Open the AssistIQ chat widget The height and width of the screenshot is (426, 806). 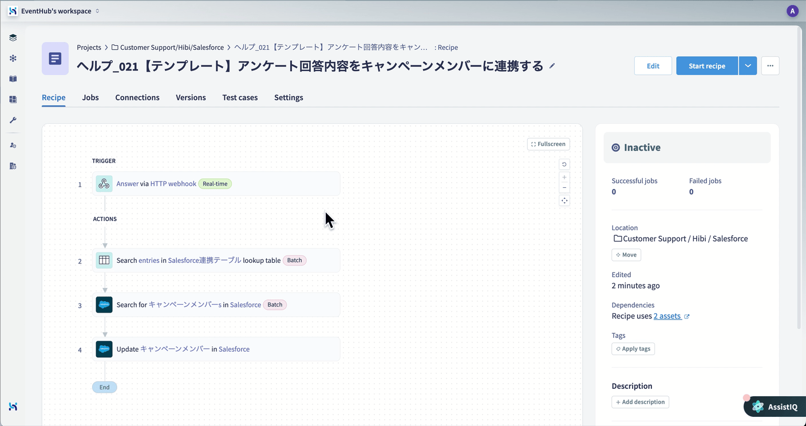(775, 407)
